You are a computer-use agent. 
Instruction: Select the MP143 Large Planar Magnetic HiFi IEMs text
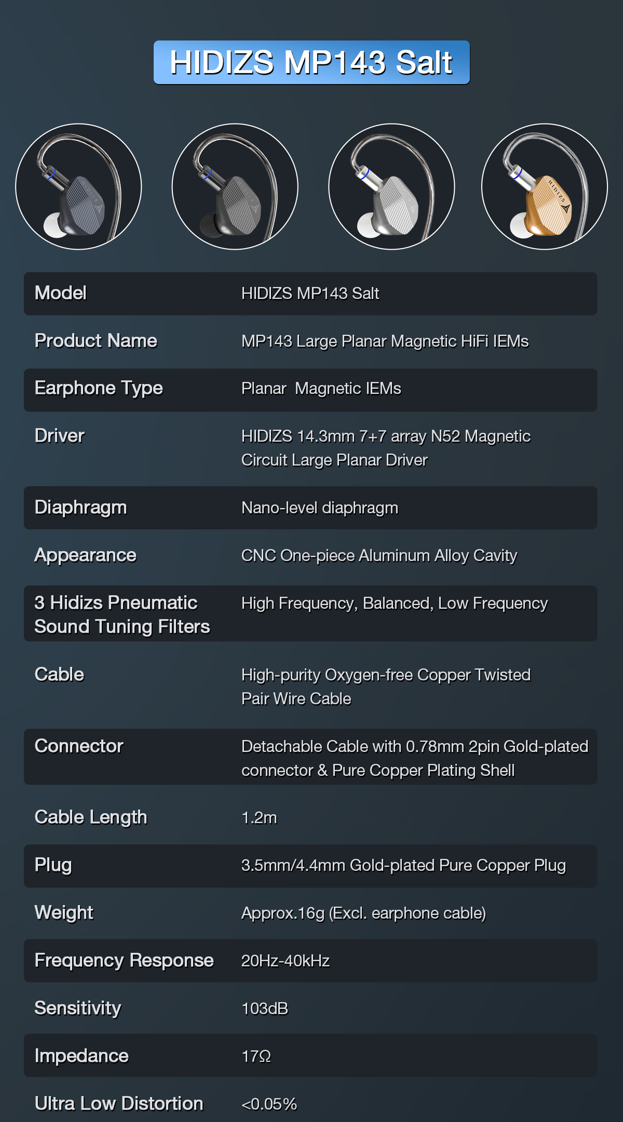pyautogui.click(x=385, y=341)
